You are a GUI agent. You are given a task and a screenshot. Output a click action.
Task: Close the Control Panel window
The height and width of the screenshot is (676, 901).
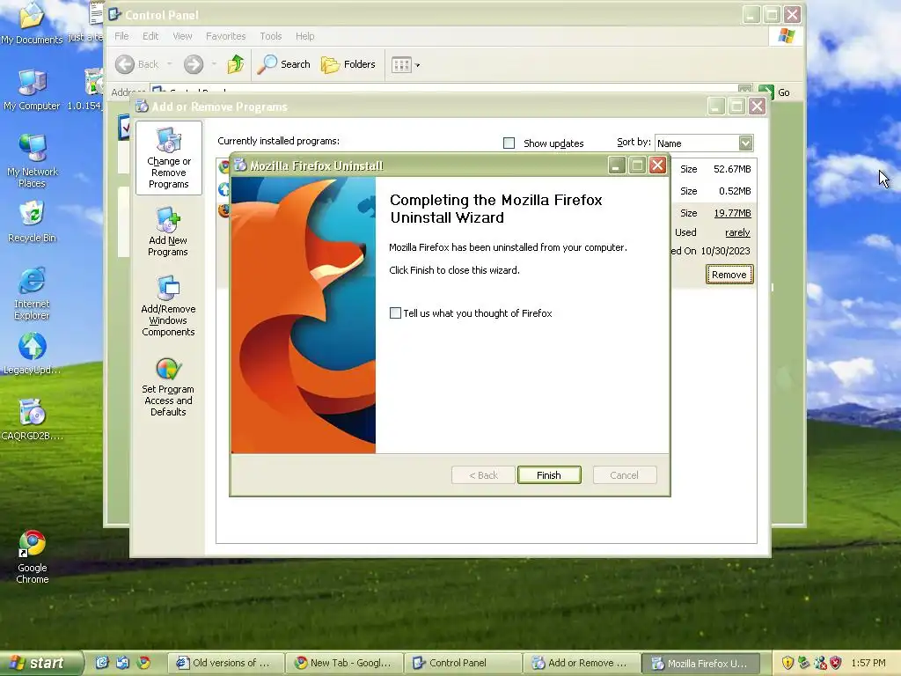pos(793,14)
